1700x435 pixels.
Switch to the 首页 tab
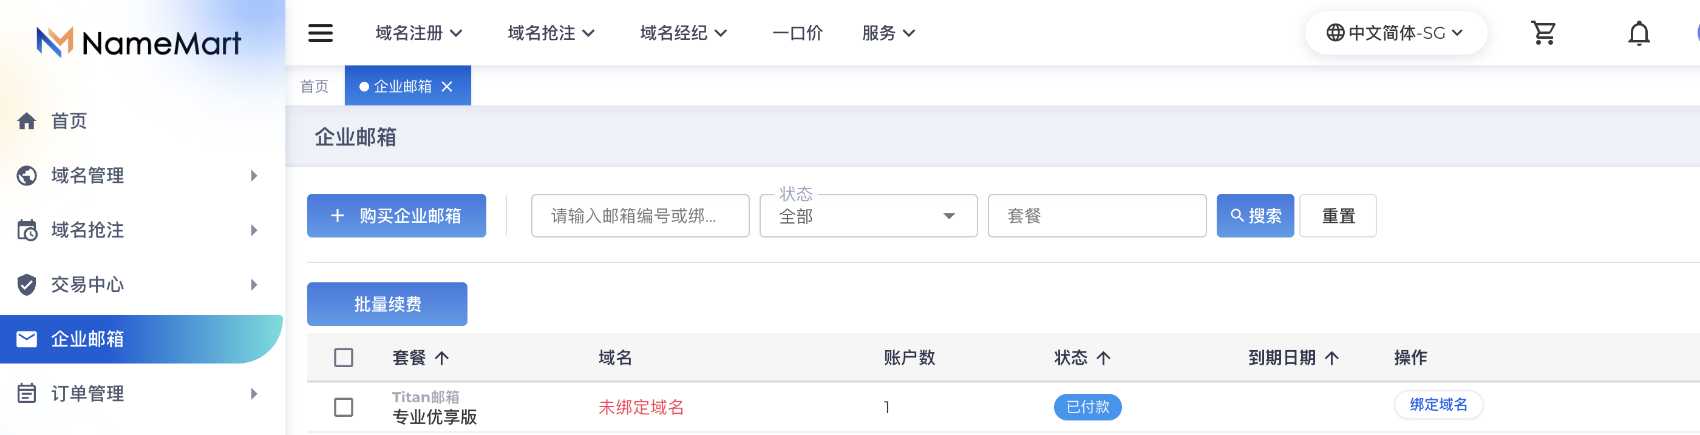point(314,86)
